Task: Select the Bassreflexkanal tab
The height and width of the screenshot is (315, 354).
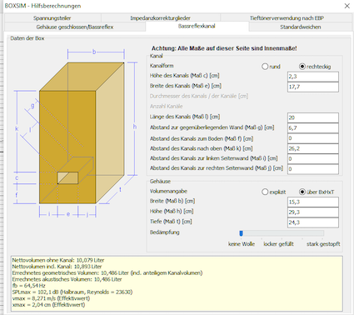Action: [x=197, y=26]
